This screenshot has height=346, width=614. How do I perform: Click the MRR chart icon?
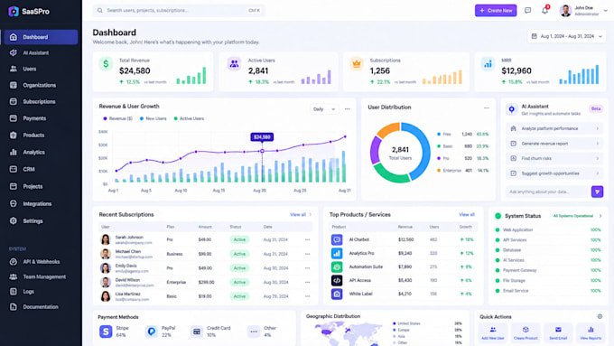tap(488, 64)
